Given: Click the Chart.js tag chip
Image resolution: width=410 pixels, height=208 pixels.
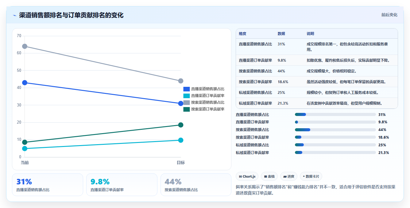Looking at the screenshot, I should (247, 176).
